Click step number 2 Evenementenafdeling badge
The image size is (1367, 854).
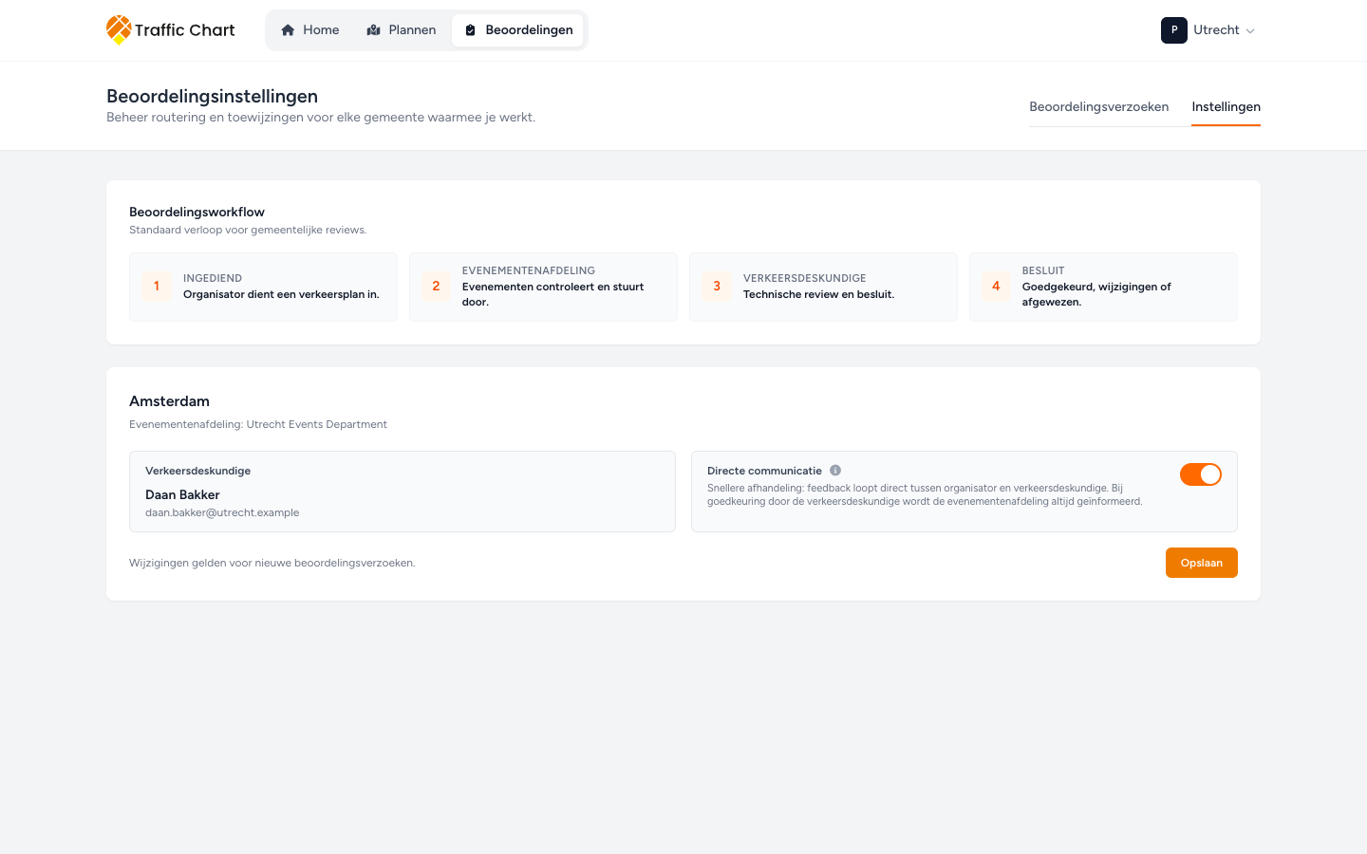point(436,287)
